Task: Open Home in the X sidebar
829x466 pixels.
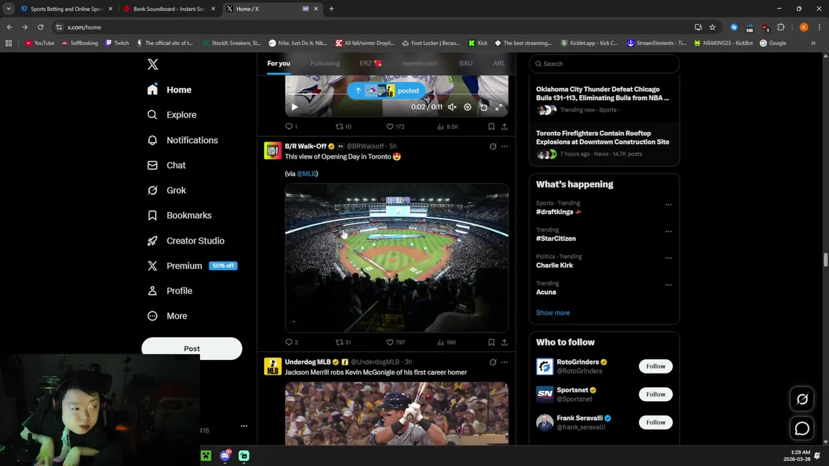Action: (x=170, y=90)
